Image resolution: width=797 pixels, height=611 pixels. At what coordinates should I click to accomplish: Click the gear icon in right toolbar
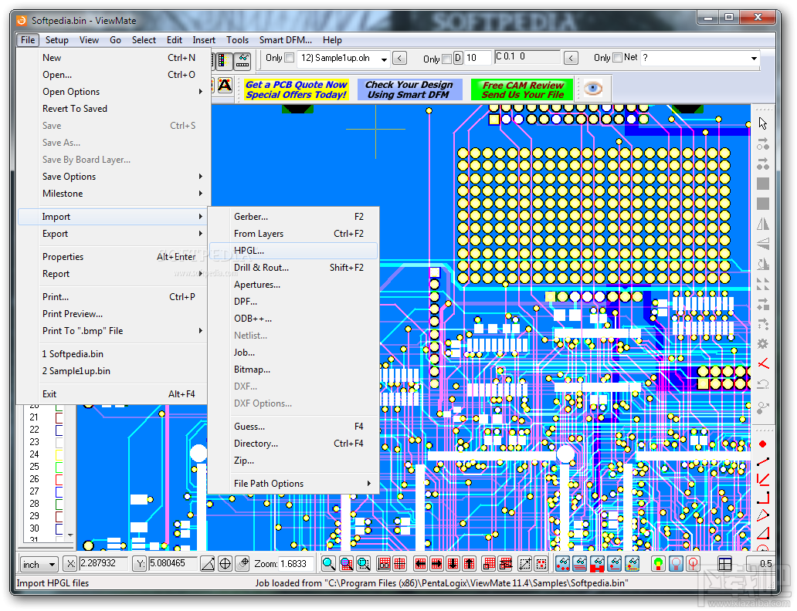[x=762, y=344]
